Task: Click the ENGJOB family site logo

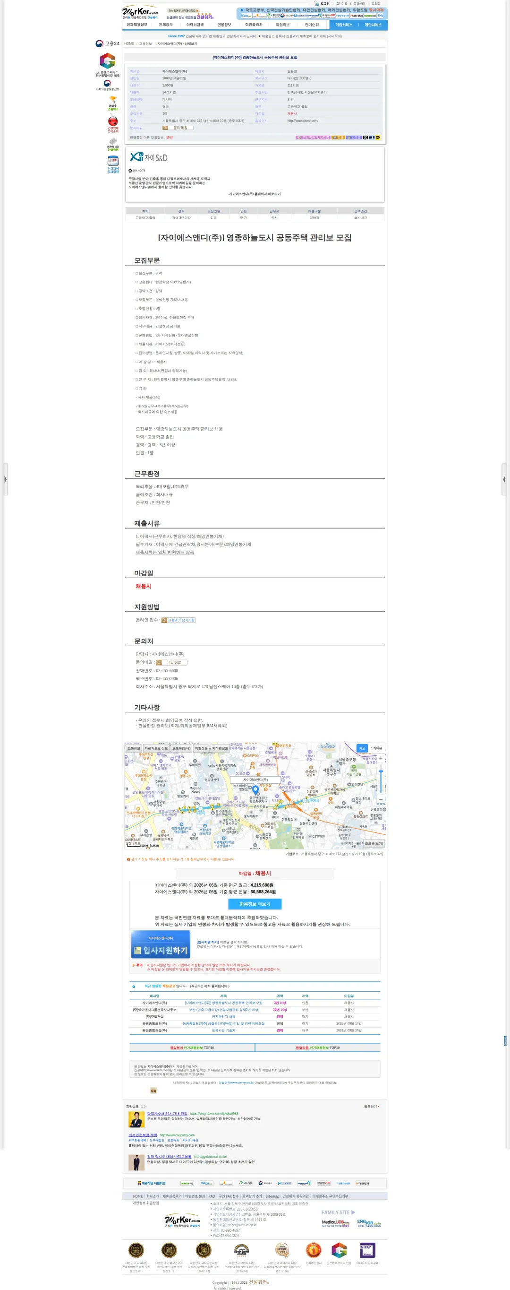Action: 369,1222
